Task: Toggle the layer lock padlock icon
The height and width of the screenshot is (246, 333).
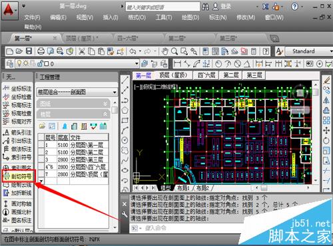Action: [x=40, y=64]
